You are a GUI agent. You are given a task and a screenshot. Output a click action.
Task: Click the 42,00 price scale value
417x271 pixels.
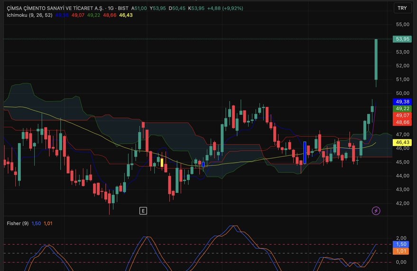pos(403,203)
